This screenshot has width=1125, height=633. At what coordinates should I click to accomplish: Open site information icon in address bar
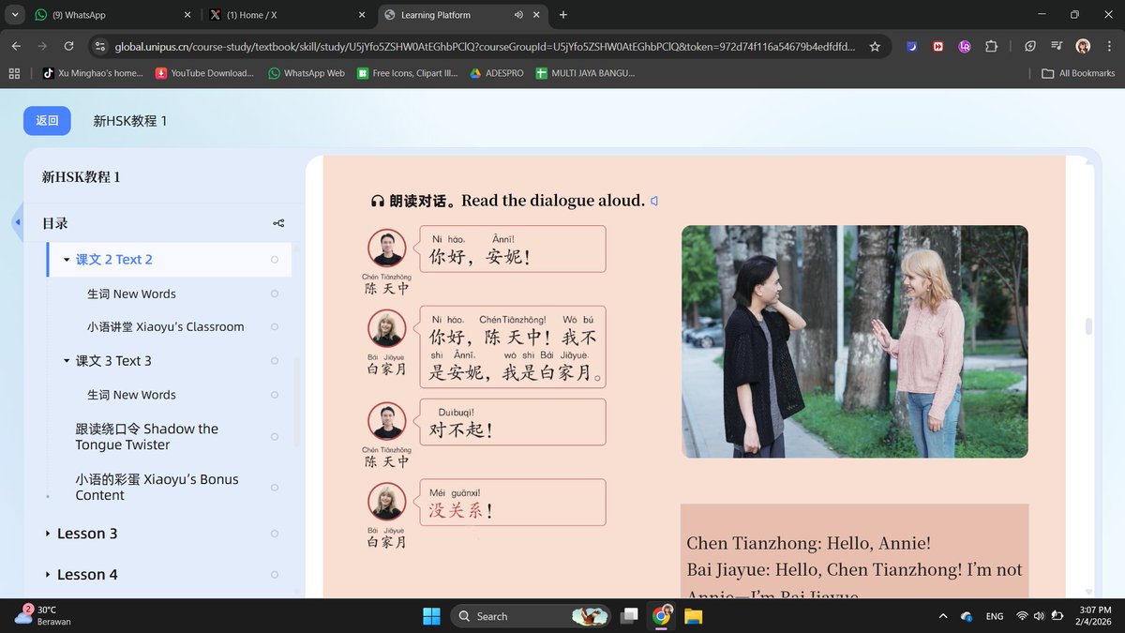[100, 46]
